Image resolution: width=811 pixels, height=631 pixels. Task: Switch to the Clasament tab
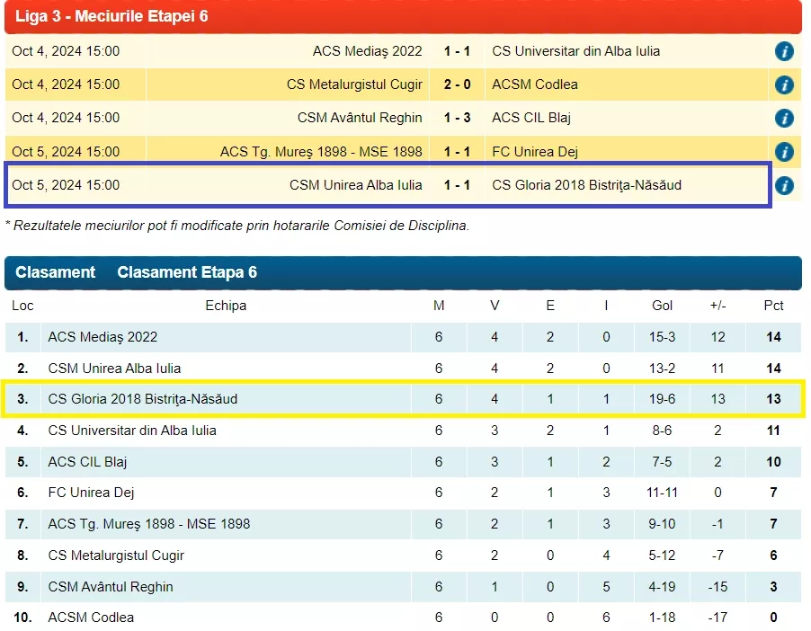tap(55, 272)
